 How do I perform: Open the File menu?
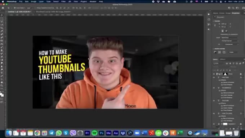[x=21, y=1]
